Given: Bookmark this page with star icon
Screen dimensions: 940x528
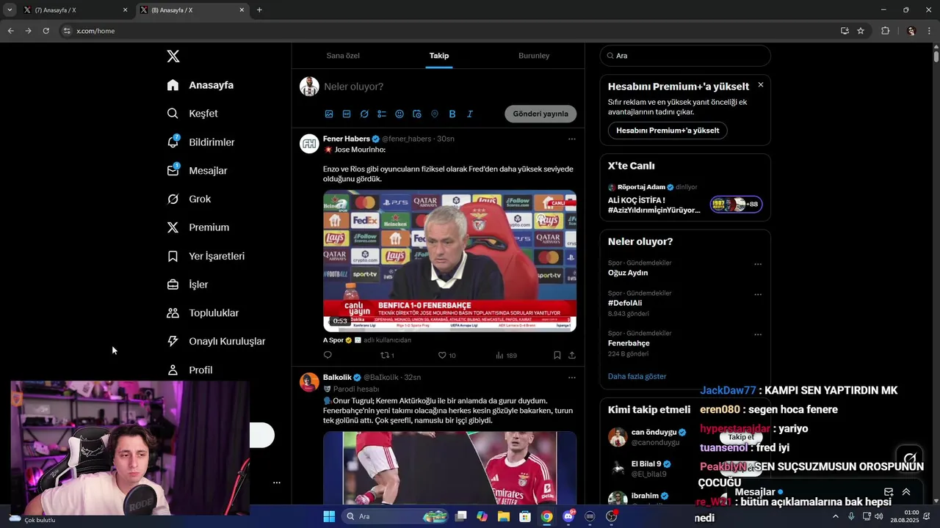Looking at the screenshot, I should pyautogui.click(x=861, y=31).
